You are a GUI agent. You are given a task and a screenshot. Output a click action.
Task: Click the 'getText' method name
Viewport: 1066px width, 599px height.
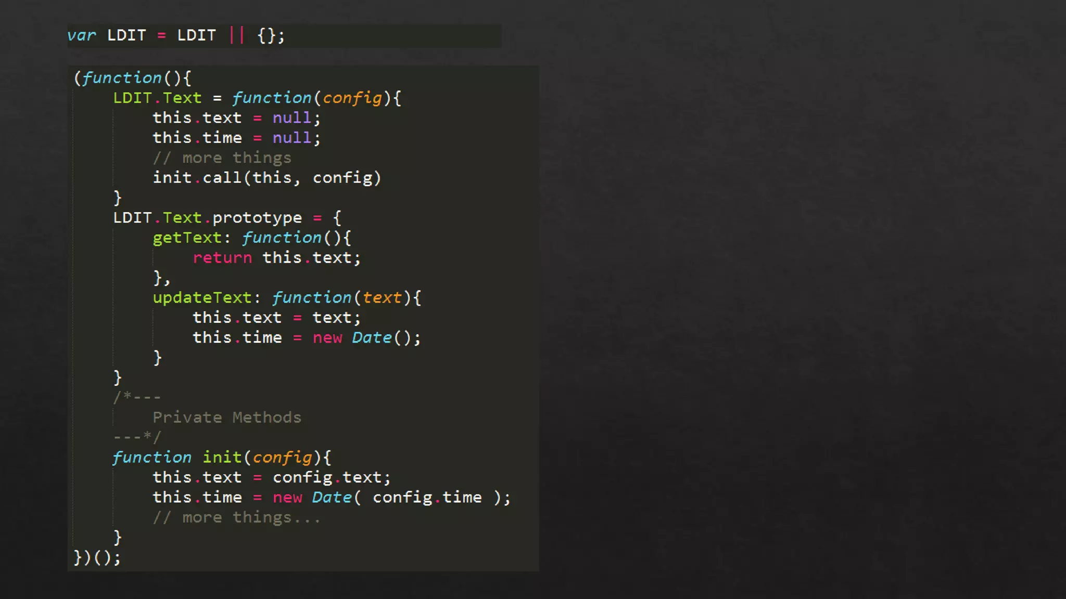click(x=187, y=238)
